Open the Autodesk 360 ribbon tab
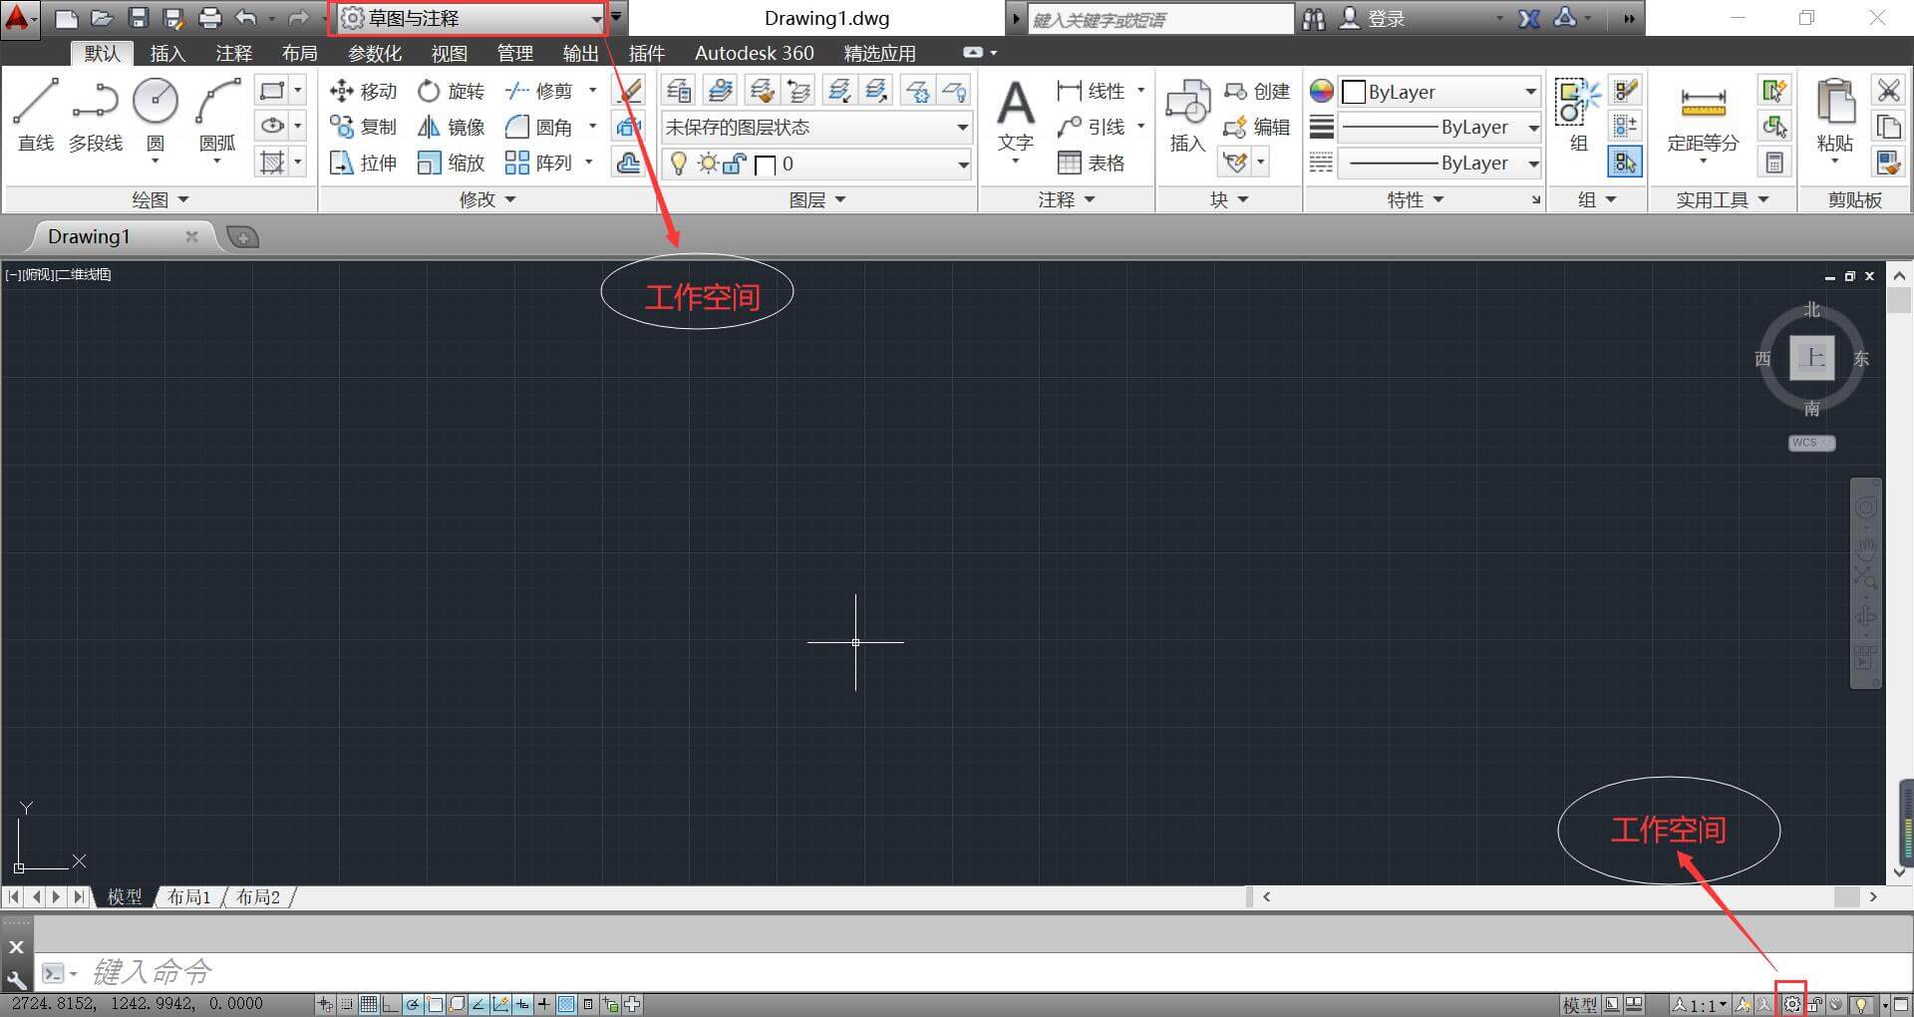Screen dimensions: 1914x1017 click(x=754, y=53)
